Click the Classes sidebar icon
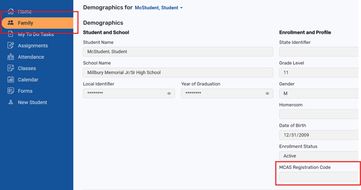361x190 pixels. pos(11,68)
